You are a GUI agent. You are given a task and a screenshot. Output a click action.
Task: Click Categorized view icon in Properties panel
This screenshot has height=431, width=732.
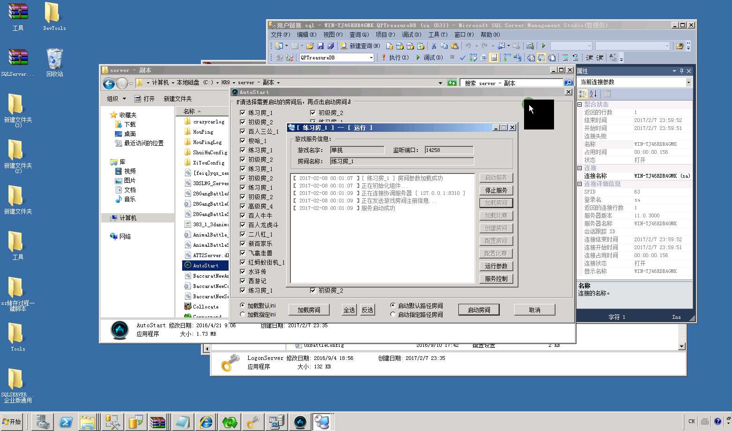pyautogui.click(x=583, y=94)
